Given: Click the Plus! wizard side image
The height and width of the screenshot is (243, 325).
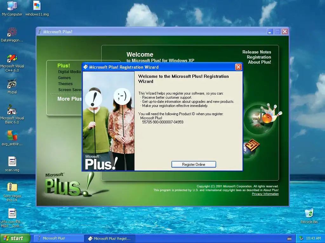Looking at the screenshot, I should tap(109, 121).
